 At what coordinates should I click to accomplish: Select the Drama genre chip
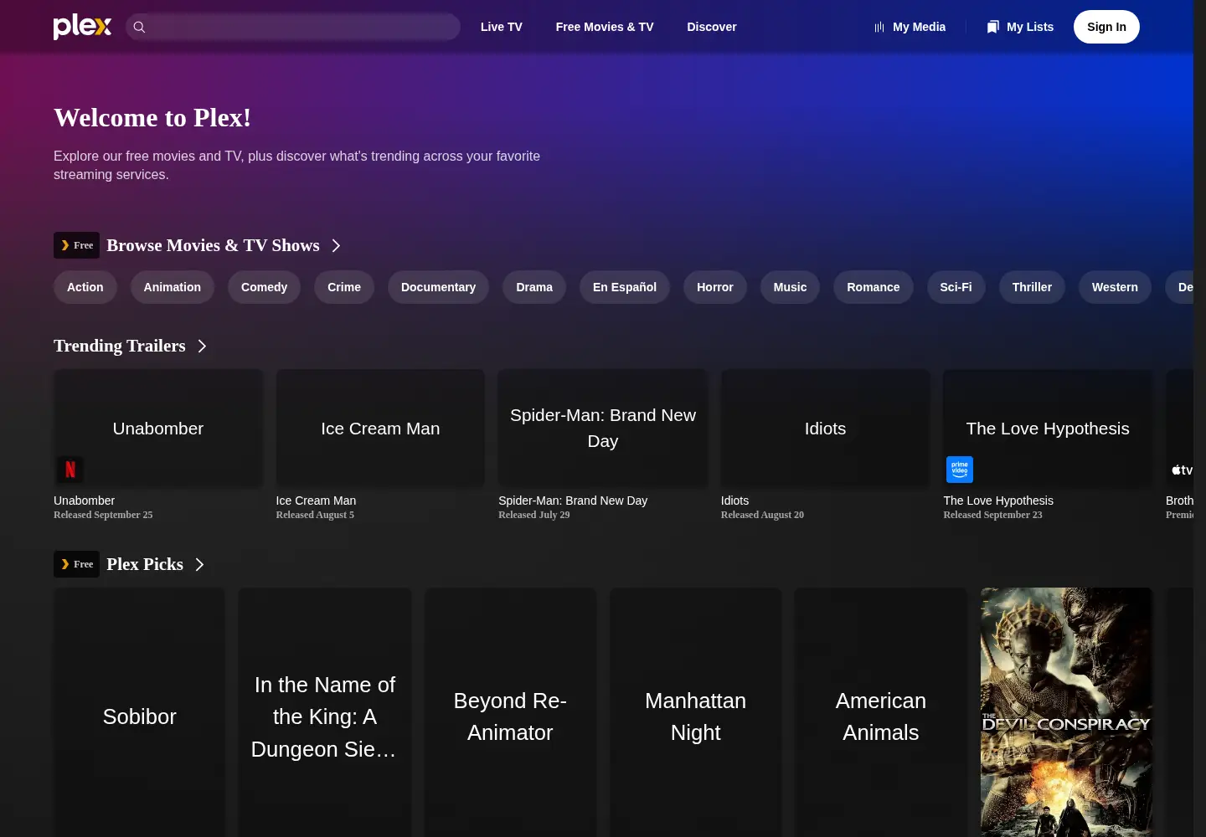(x=534, y=287)
